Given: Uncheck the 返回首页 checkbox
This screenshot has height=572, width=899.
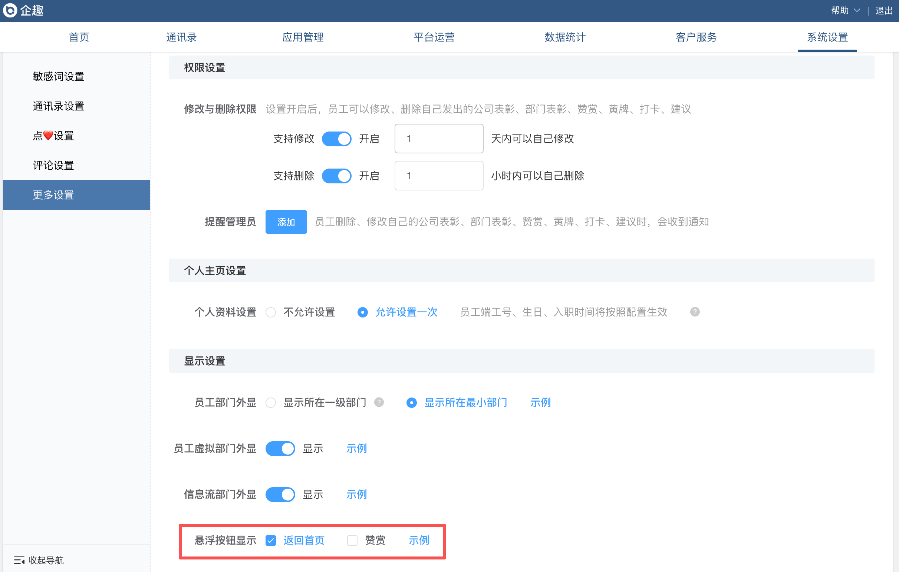Looking at the screenshot, I should [271, 540].
